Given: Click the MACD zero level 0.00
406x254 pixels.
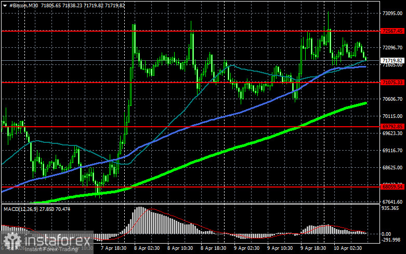Looking at the screenshot, I should (x=386, y=234).
